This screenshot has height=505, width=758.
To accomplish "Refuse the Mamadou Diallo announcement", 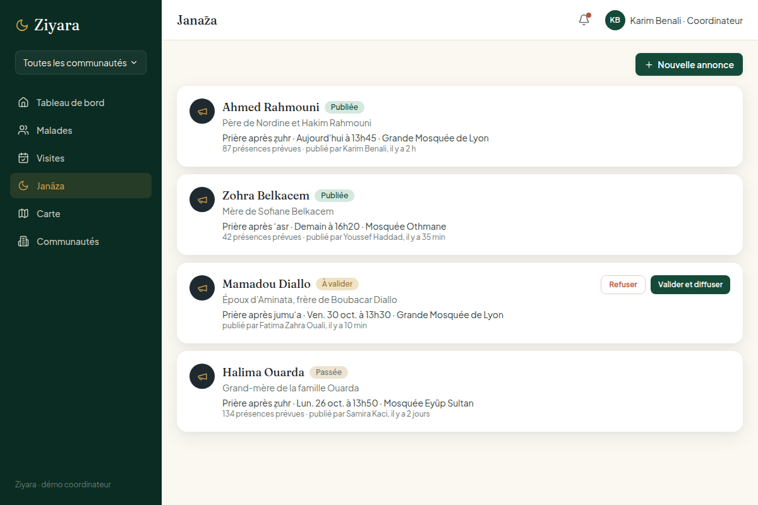I will tap(623, 285).
